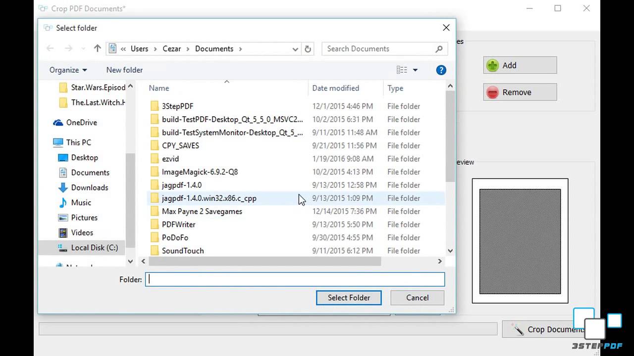The height and width of the screenshot is (356, 634).
Task: Click the Local Disk (C:) drive icon
Action: coord(63,248)
